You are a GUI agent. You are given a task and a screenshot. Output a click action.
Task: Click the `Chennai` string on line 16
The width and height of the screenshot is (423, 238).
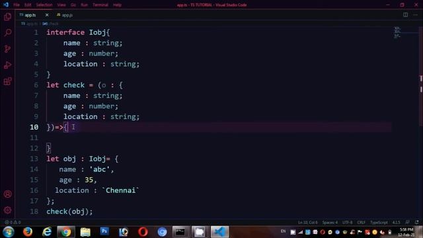[120, 190]
